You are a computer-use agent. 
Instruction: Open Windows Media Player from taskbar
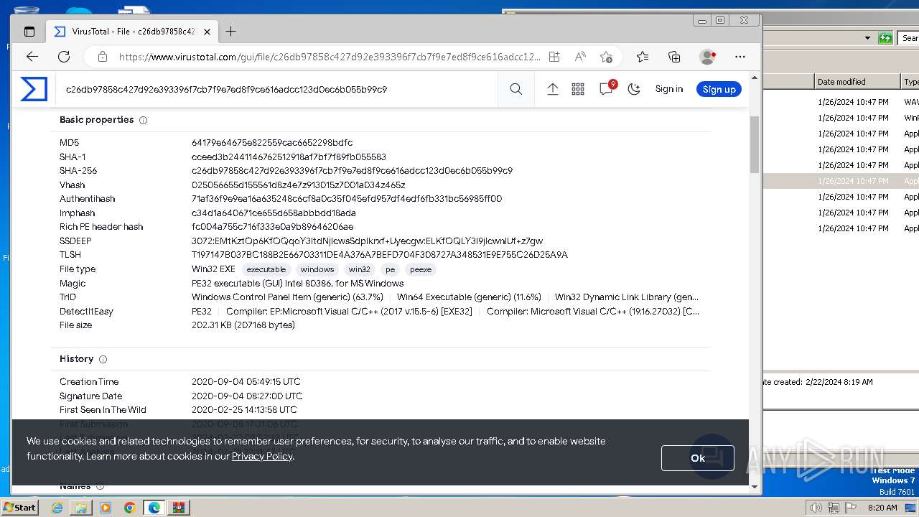pos(106,508)
